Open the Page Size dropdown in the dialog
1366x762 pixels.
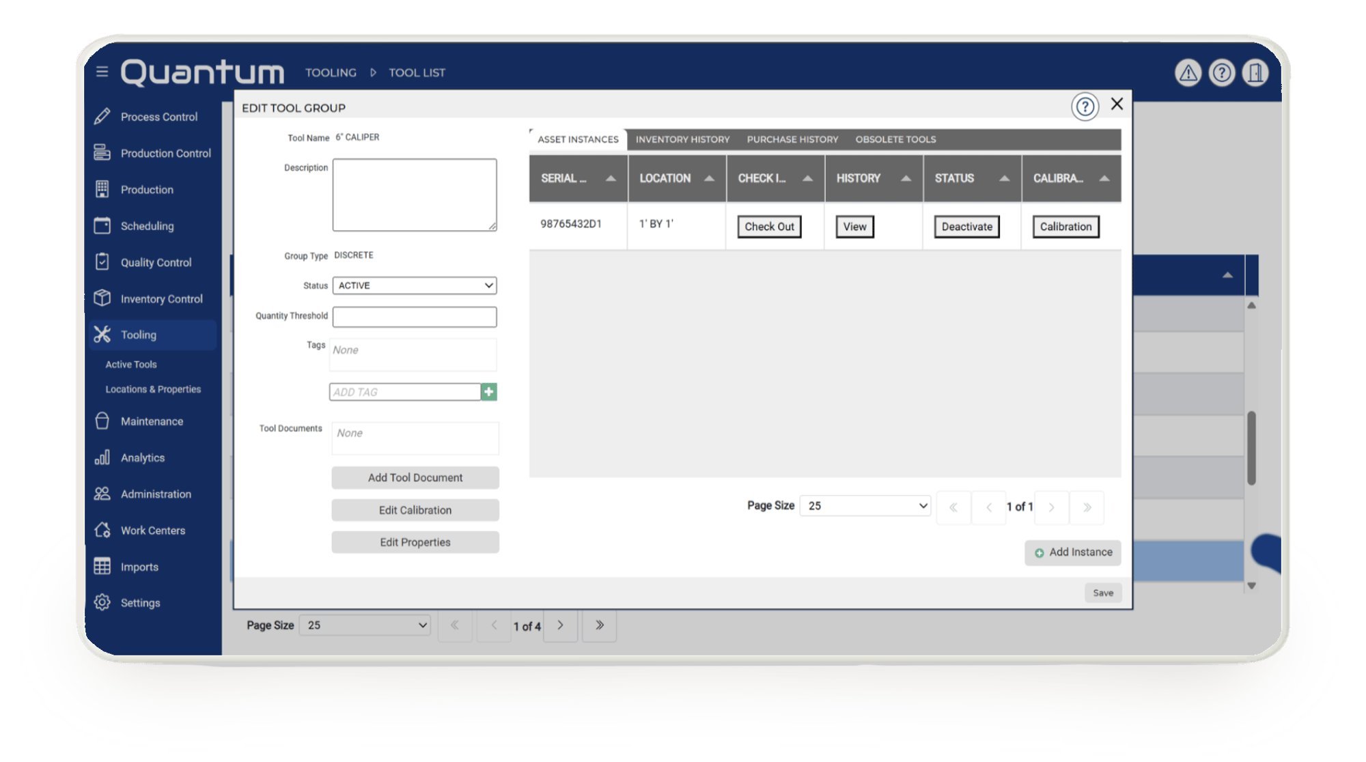865,505
